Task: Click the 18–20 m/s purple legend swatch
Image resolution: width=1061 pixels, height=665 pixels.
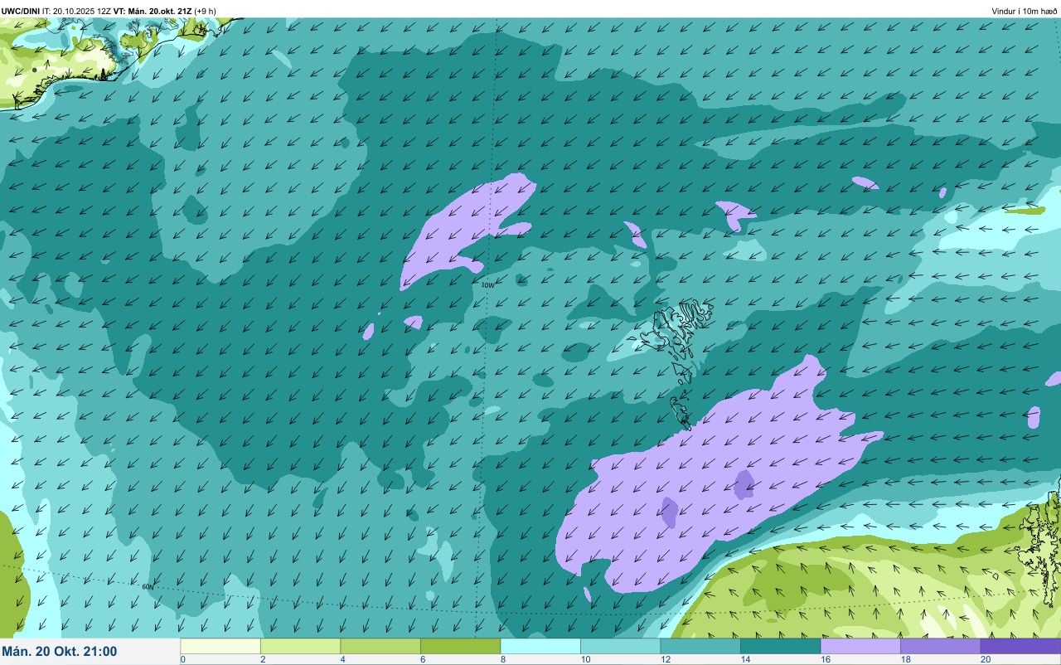Action: point(940,645)
